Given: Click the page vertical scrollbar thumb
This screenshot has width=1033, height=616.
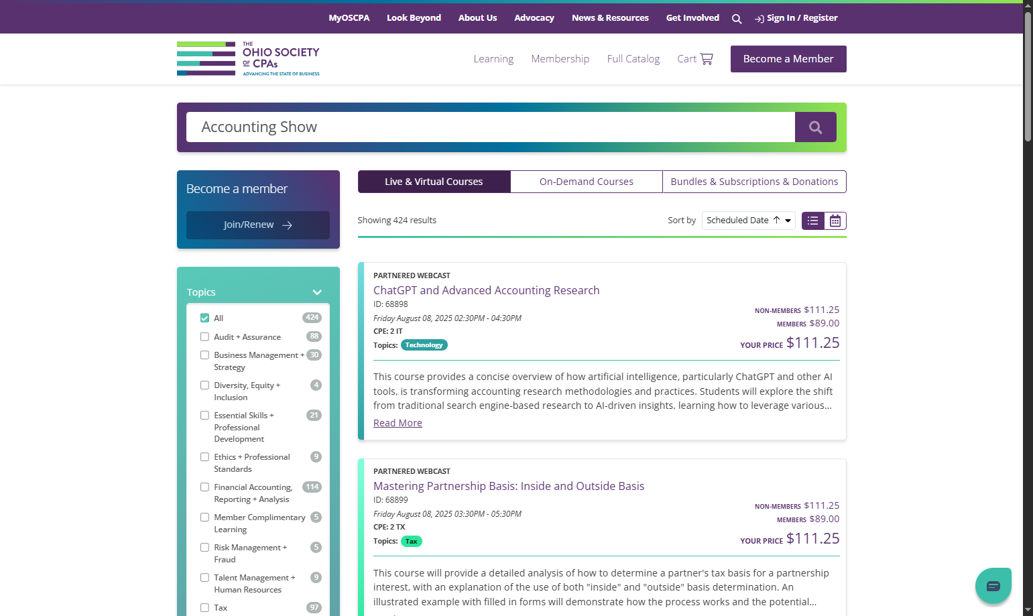Looking at the screenshot, I should click(x=1028, y=76).
